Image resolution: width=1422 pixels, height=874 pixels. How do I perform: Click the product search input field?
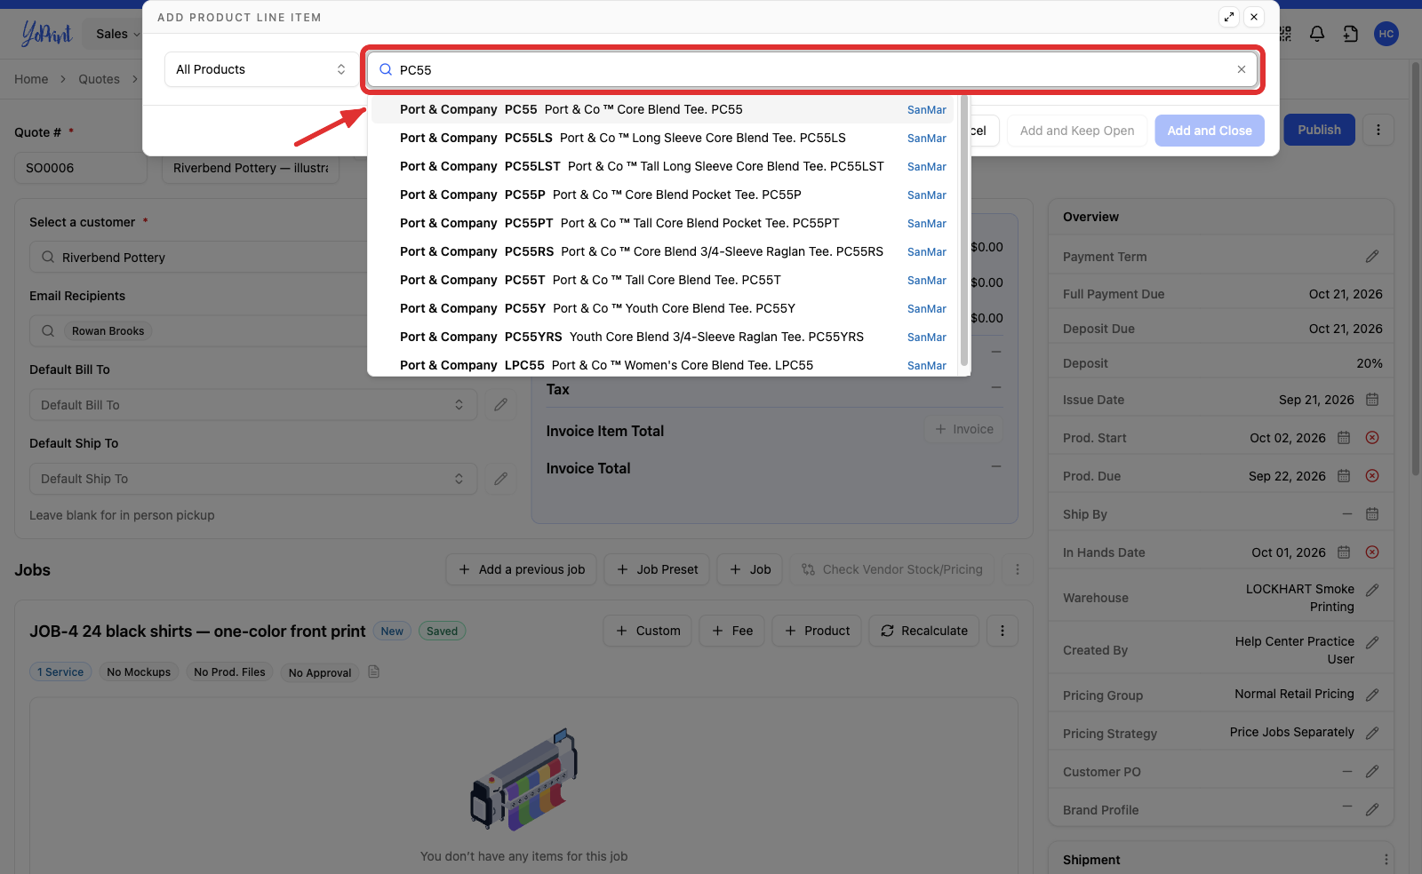(812, 69)
